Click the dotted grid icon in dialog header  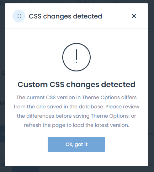point(19,16)
